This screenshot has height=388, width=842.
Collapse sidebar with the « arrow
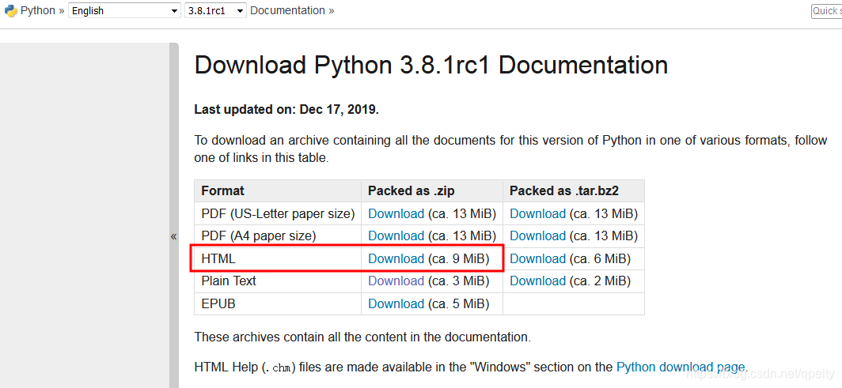[x=173, y=236]
